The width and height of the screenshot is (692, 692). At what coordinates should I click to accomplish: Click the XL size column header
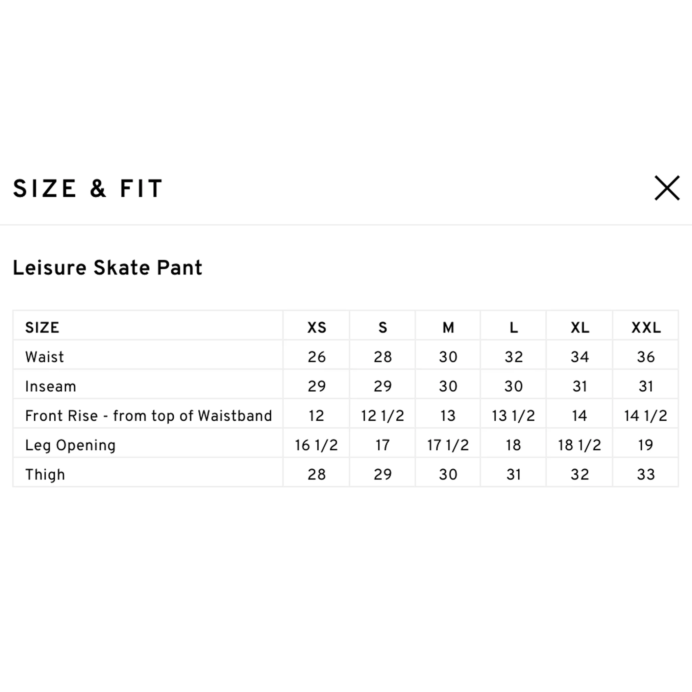click(x=579, y=328)
